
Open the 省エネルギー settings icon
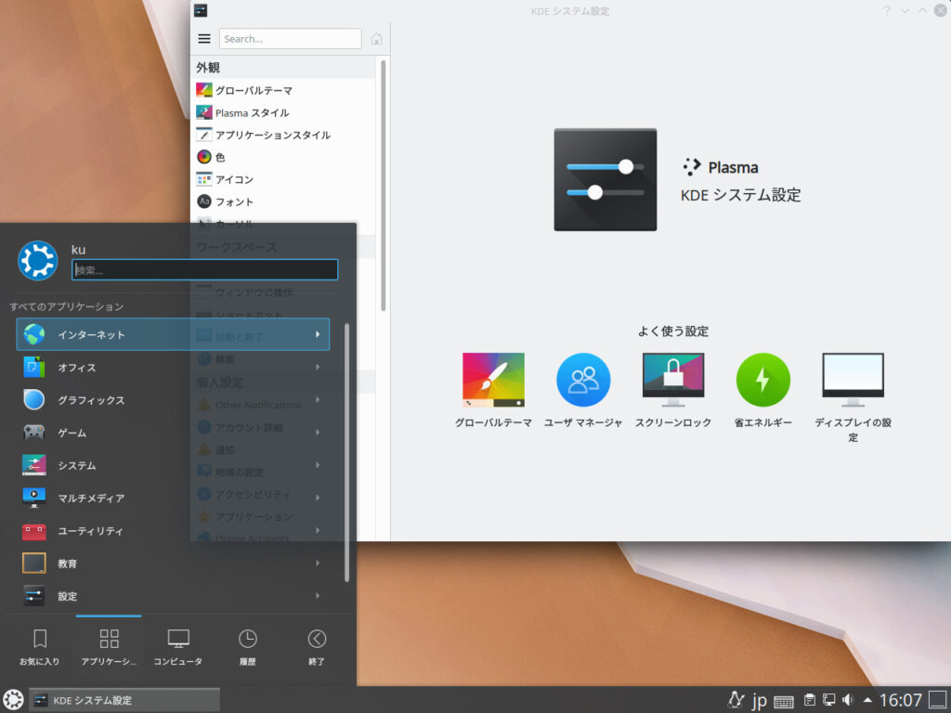click(x=762, y=378)
